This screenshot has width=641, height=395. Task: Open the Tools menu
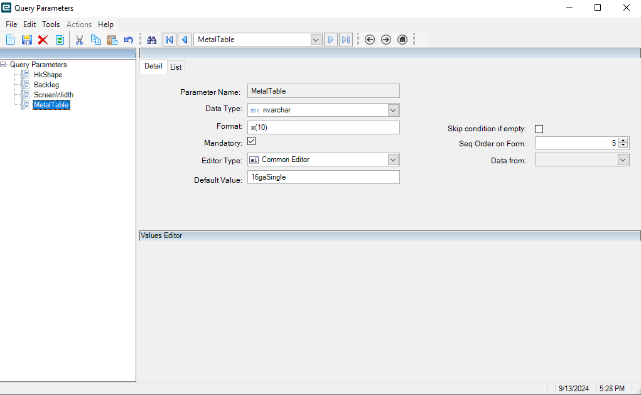click(51, 24)
